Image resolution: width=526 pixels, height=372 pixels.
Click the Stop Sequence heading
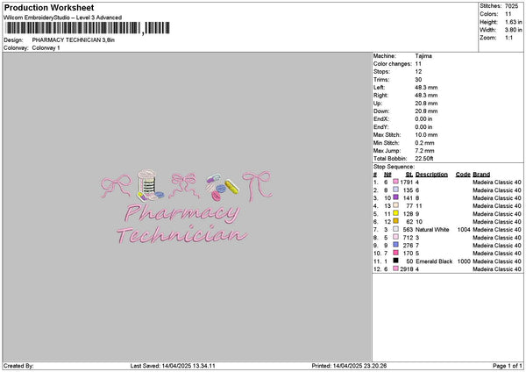(x=394, y=167)
